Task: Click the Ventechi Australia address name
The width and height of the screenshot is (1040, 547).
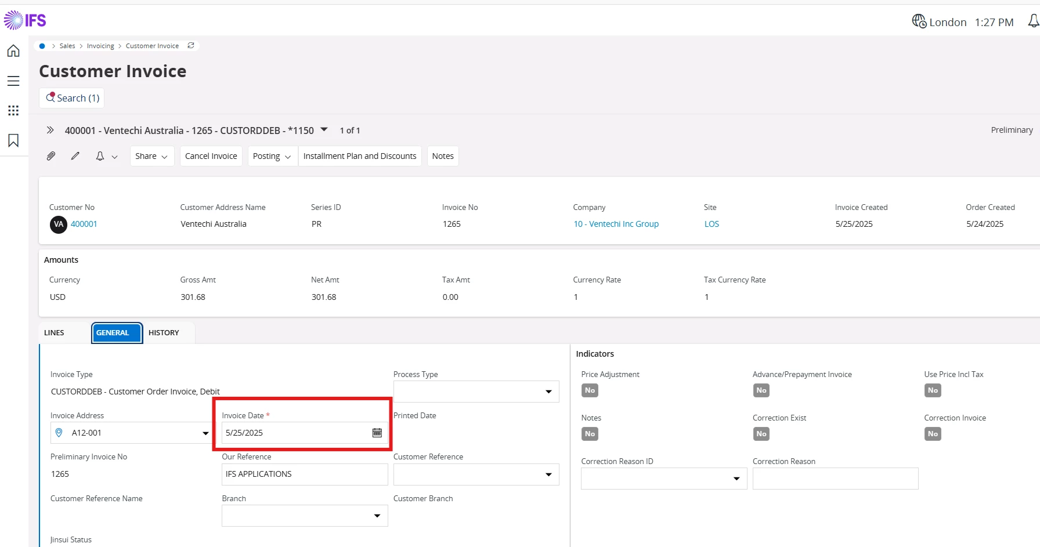Action: [214, 224]
